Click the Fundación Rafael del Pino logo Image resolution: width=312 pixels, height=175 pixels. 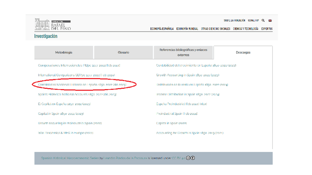(53, 25)
